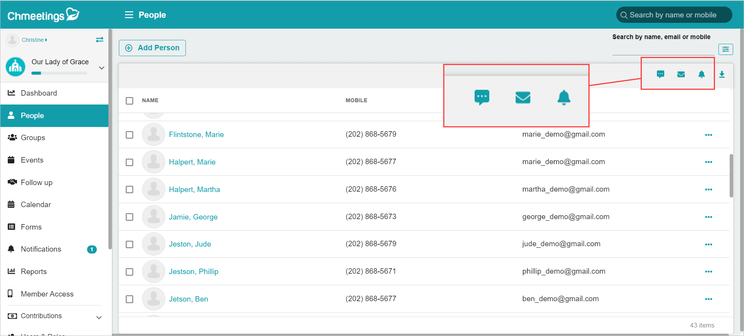Open Jeston, Jude profile link
The image size is (744, 336).
[190, 244]
